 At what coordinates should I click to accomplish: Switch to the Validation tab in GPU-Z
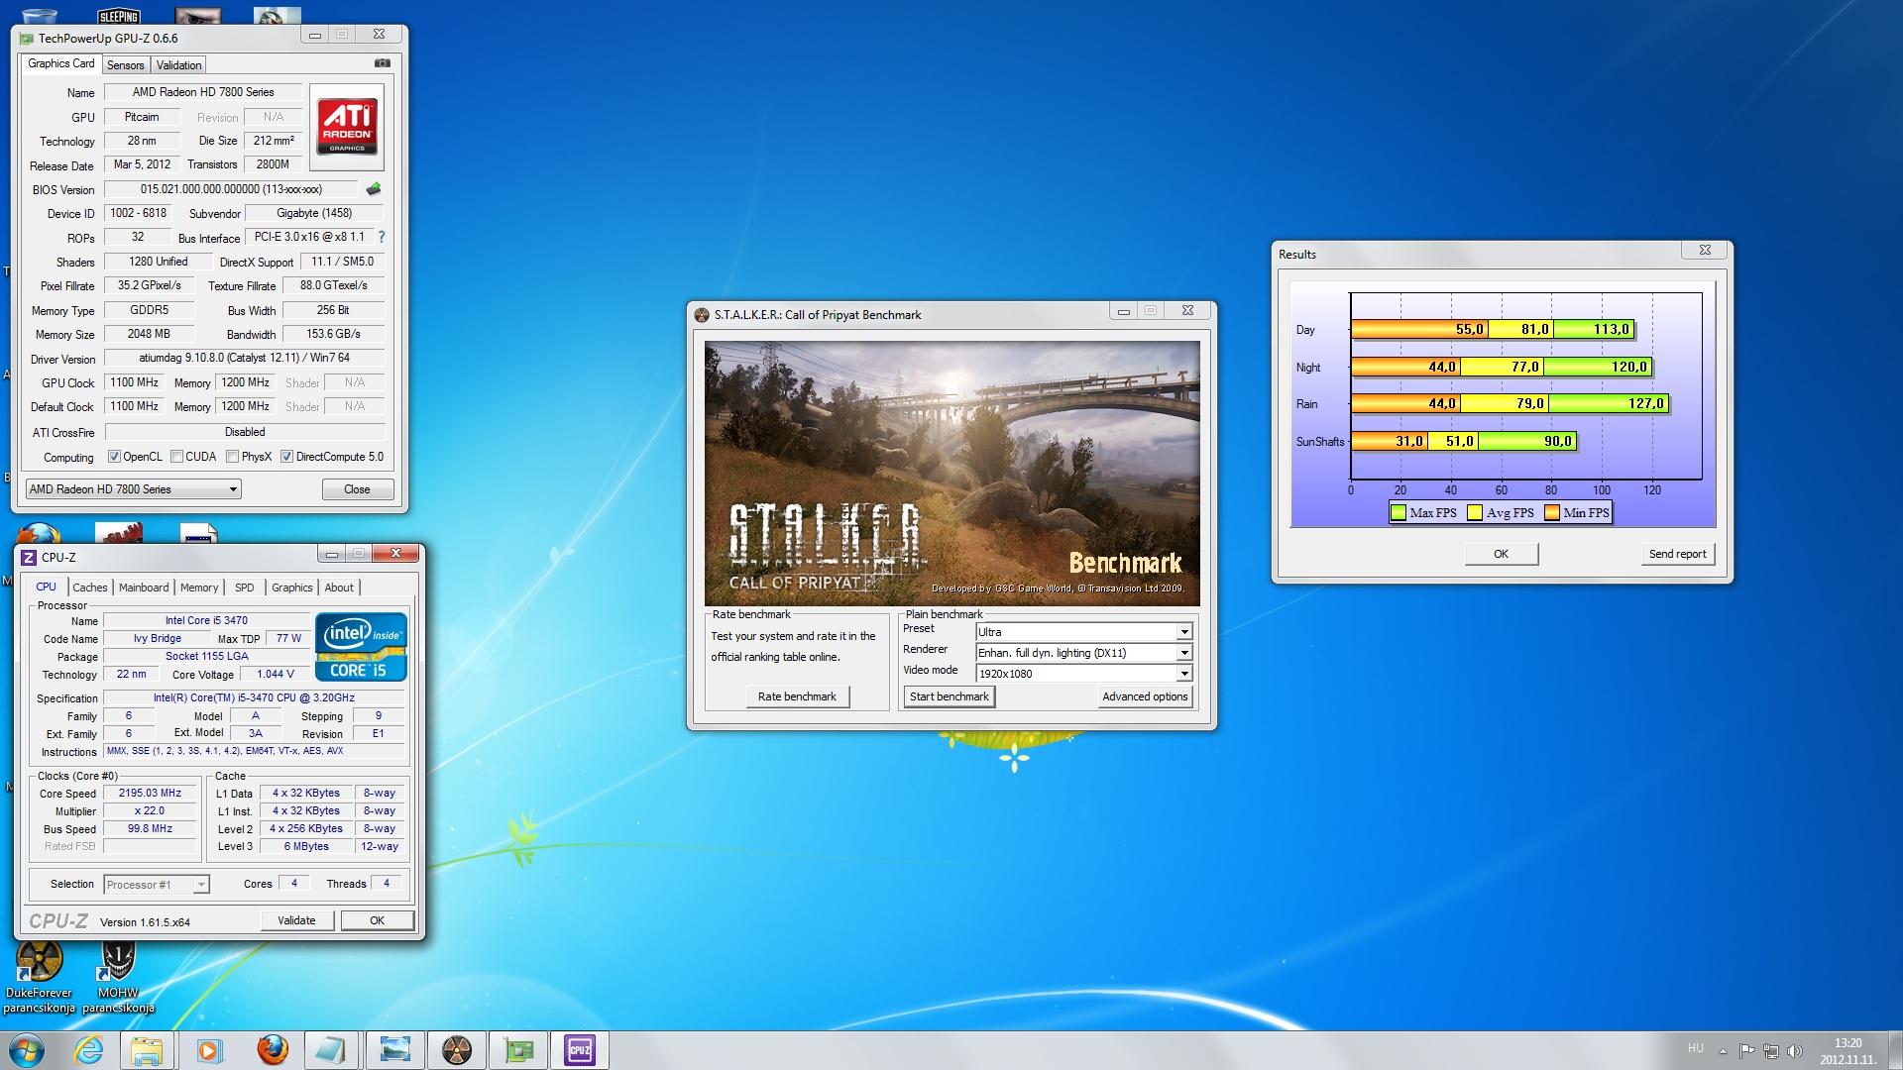pyautogui.click(x=178, y=65)
